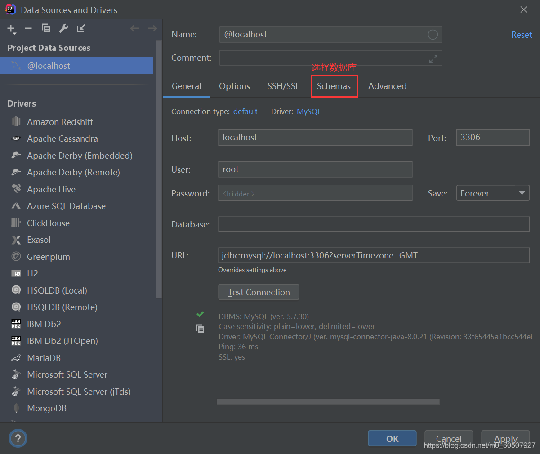The image size is (540, 454).
Task: Open the Save password Forever dropdown
Action: (493, 193)
